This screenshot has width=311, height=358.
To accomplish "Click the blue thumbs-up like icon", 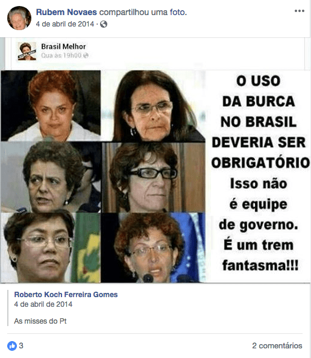I will 12,346.
